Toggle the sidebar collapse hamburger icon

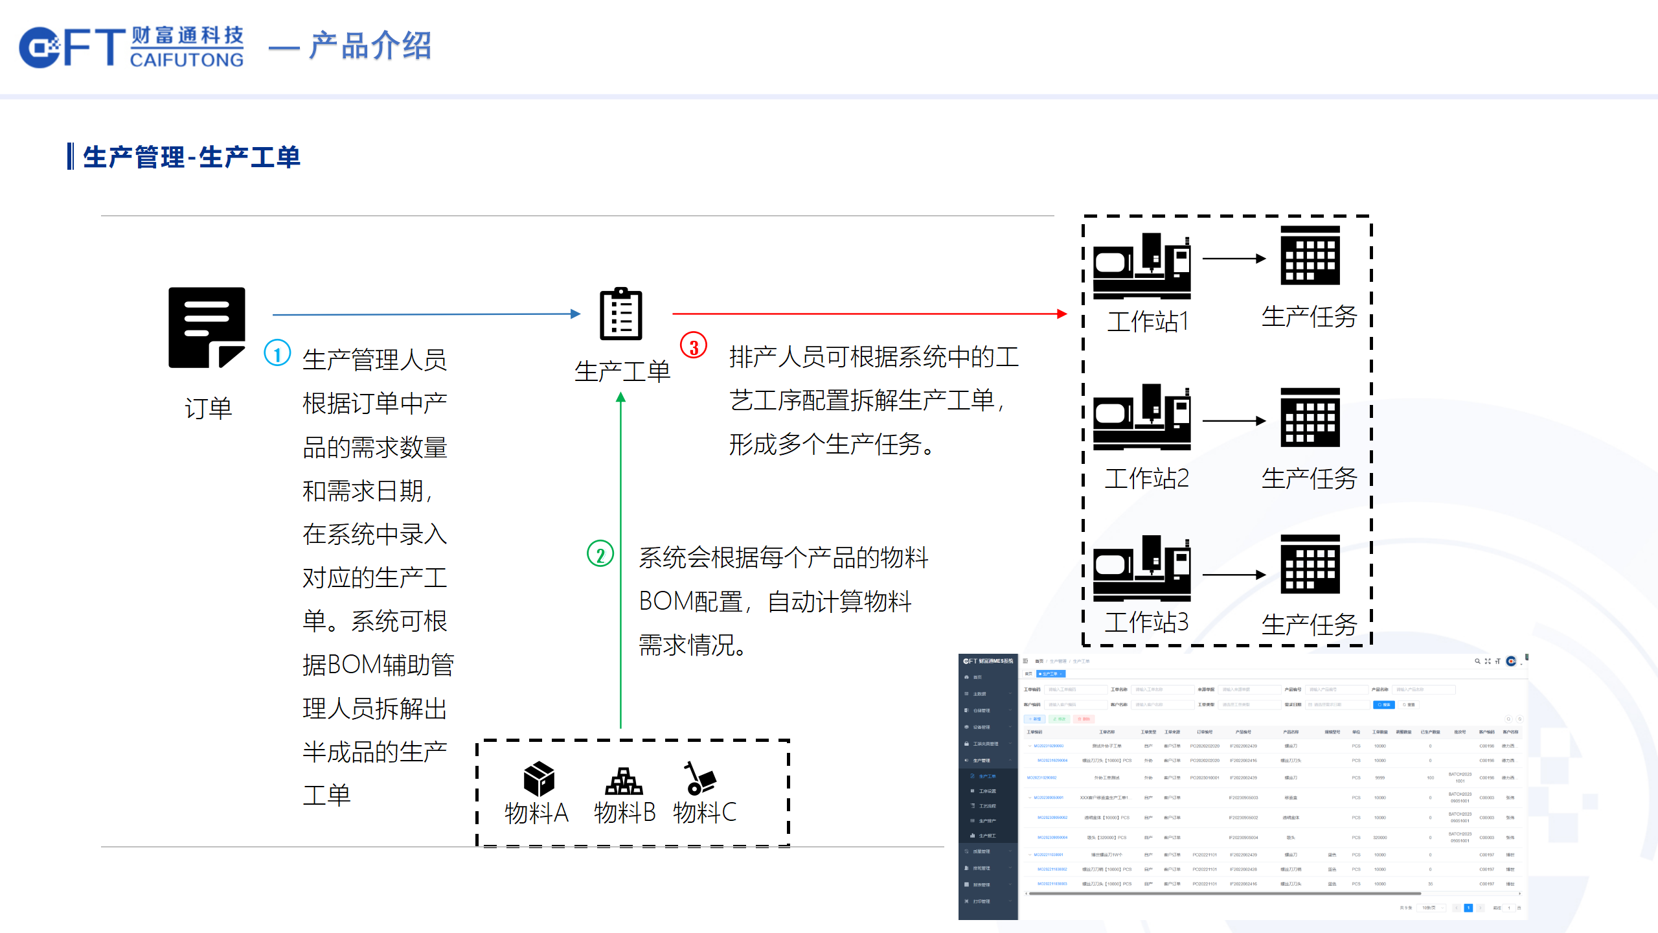pyautogui.click(x=1026, y=661)
